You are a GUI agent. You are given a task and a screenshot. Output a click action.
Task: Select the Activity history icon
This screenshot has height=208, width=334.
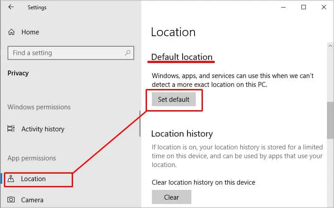coord(11,129)
